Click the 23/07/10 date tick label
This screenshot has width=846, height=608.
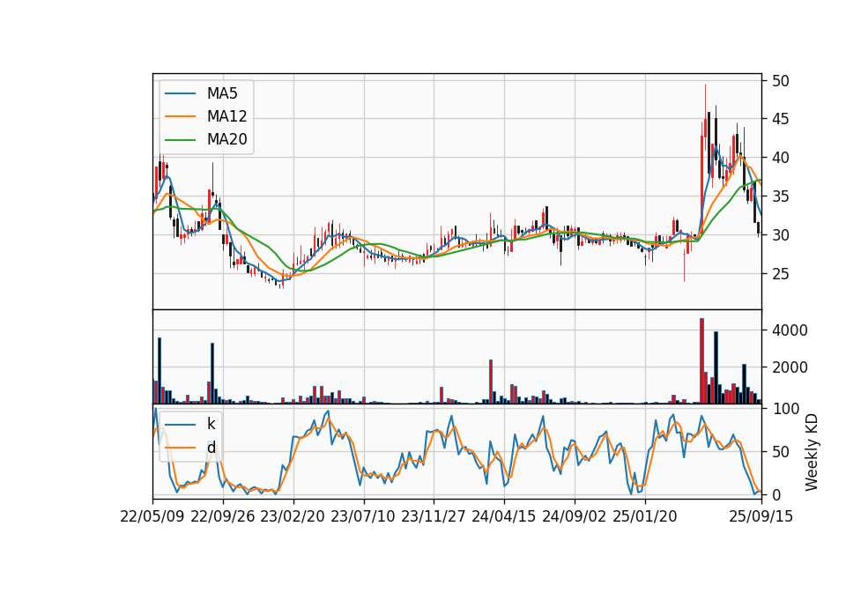(363, 516)
